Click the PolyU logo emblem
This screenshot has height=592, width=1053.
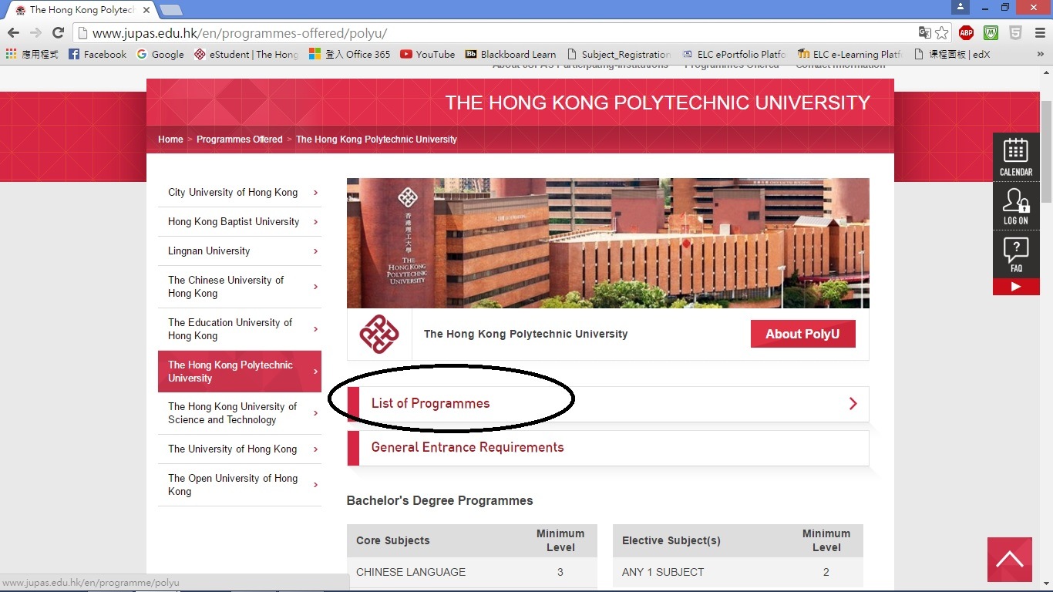pos(379,334)
